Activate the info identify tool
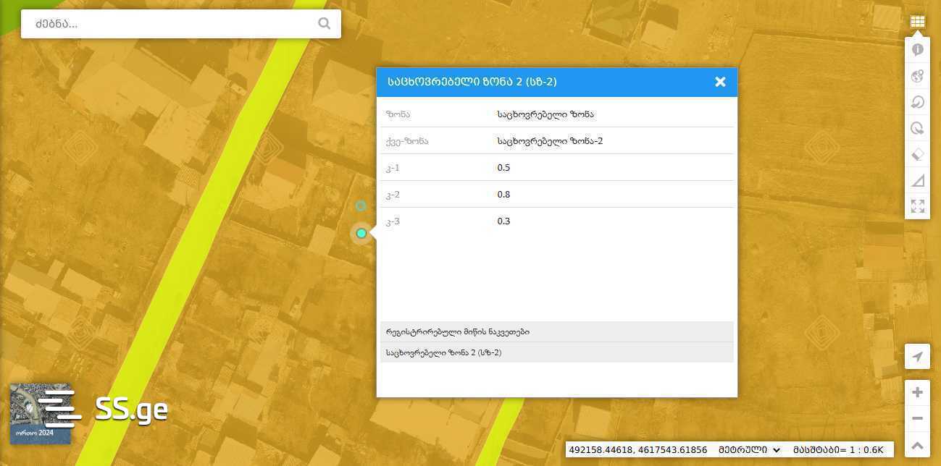Screen dimensions: 941x466 (917, 50)
